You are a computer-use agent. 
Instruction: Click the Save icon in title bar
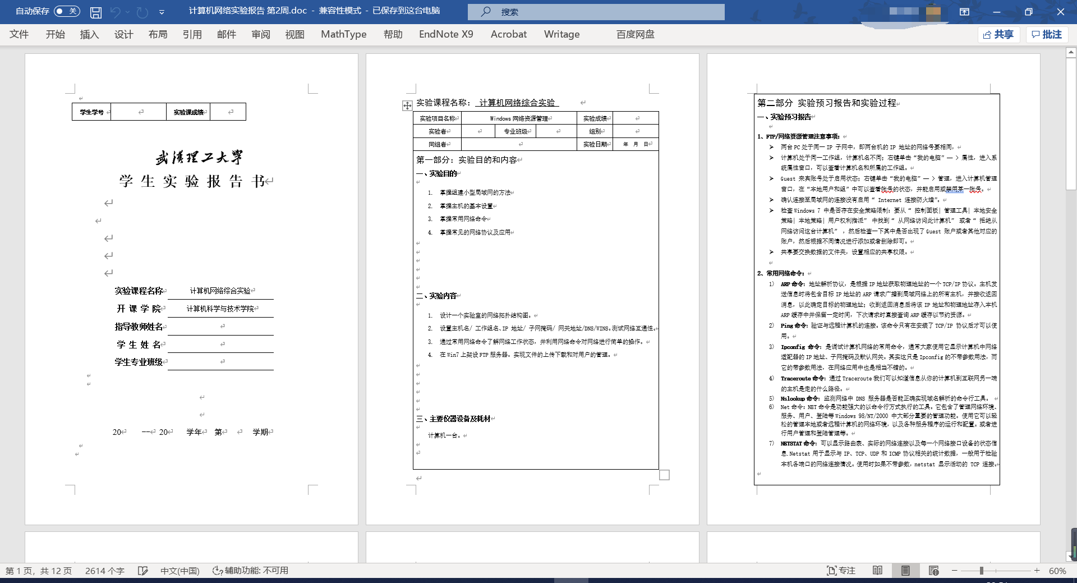(x=96, y=12)
